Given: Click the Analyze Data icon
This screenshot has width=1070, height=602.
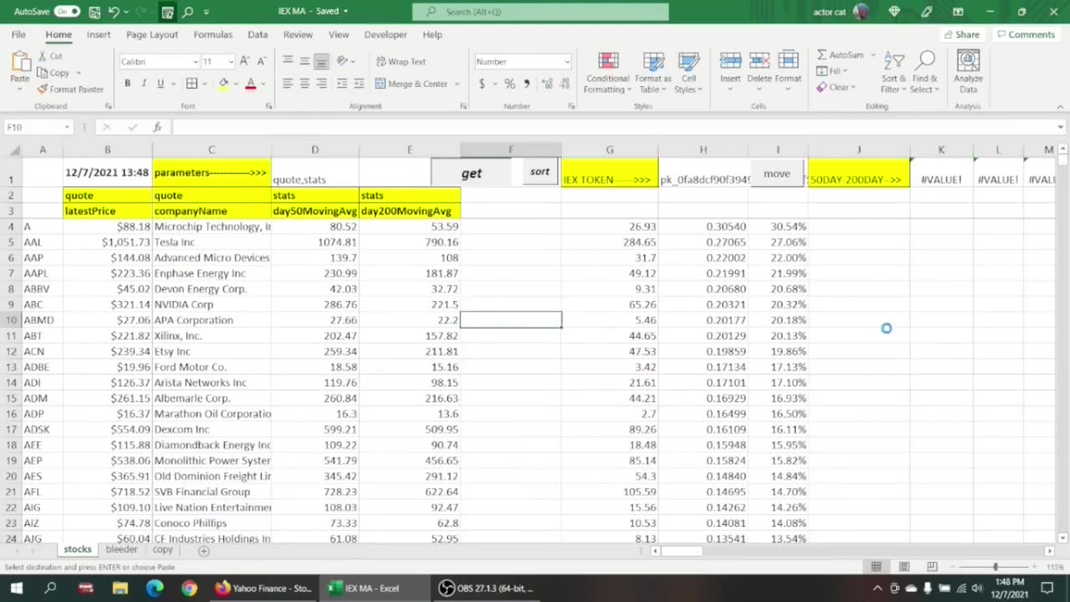Looking at the screenshot, I should tap(968, 61).
